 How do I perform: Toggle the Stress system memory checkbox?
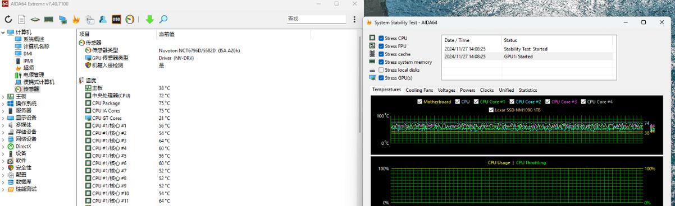[381, 62]
